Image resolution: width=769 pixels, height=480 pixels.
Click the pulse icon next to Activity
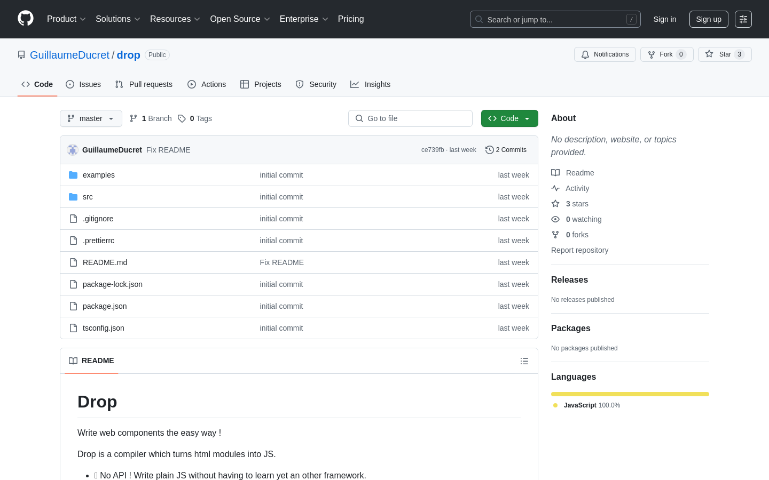point(555,188)
